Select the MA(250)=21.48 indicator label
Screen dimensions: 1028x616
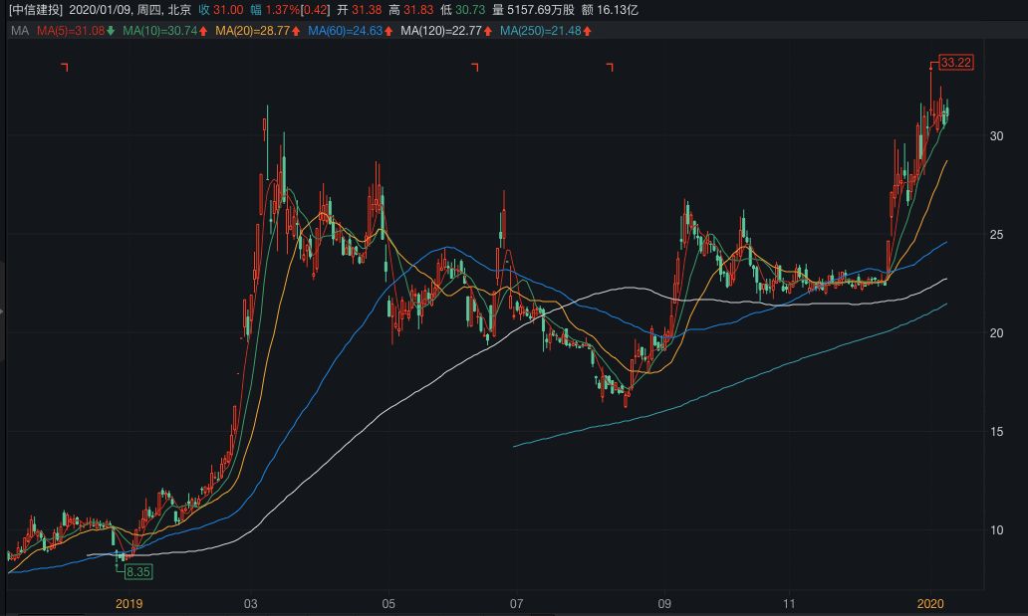pos(541,31)
